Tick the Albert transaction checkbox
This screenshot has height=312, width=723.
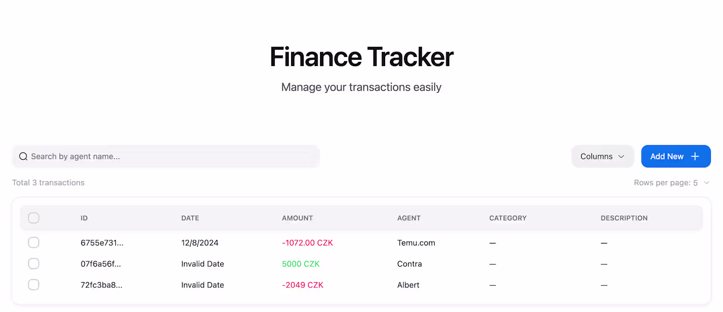pyautogui.click(x=34, y=285)
